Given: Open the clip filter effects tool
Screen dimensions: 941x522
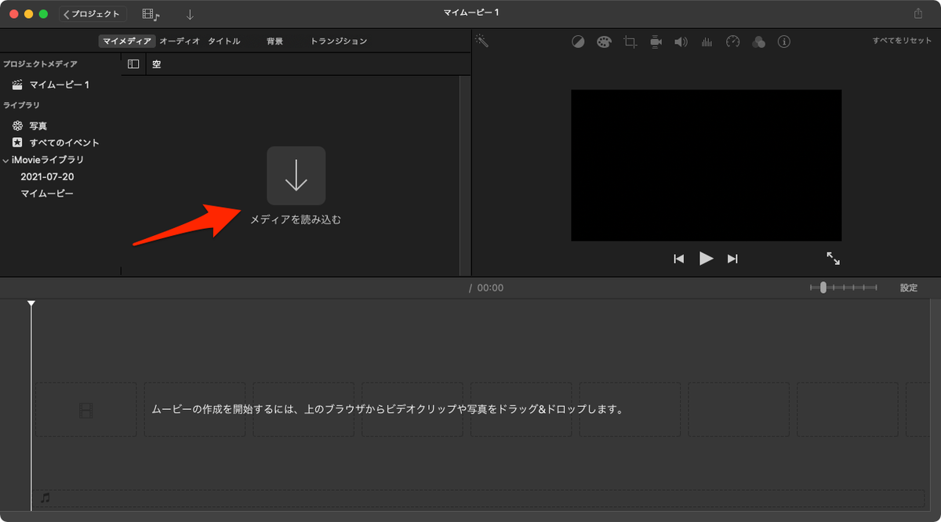Looking at the screenshot, I should coord(758,42).
